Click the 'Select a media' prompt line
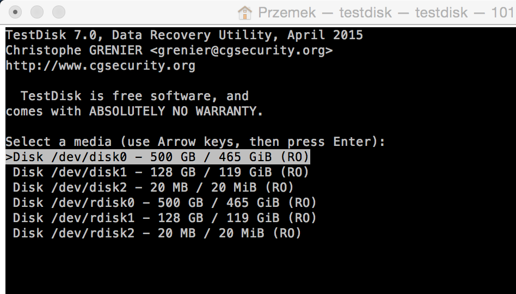 [195, 142]
